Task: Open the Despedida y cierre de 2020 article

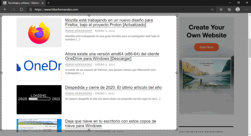Action: click(x=113, y=87)
